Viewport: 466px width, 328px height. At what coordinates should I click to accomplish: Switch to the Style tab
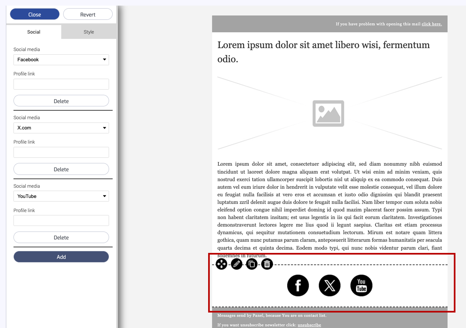click(x=89, y=32)
